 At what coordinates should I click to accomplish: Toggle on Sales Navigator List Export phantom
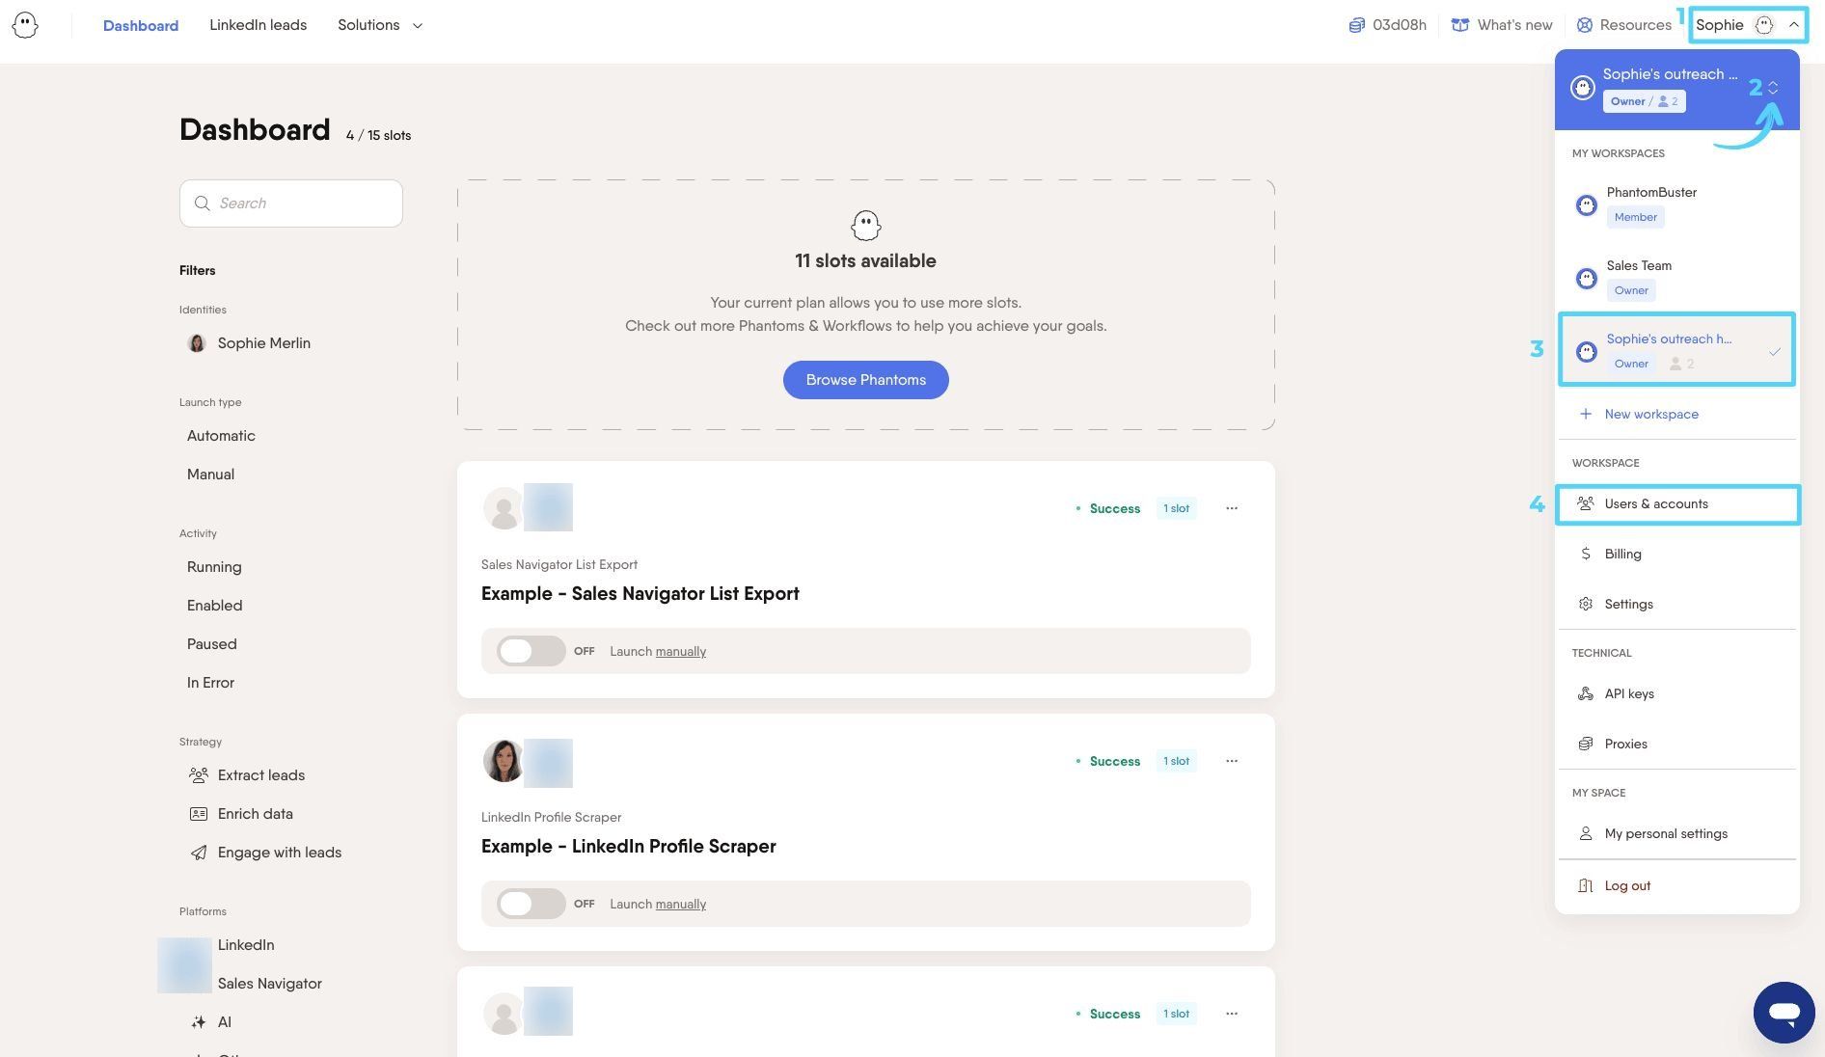tap(531, 651)
